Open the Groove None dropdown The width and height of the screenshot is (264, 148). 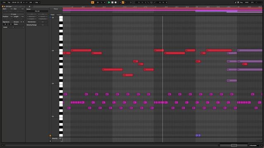pyautogui.click(x=19, y=24)
